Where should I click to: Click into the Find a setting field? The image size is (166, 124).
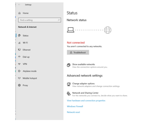(x=39, y=20)
